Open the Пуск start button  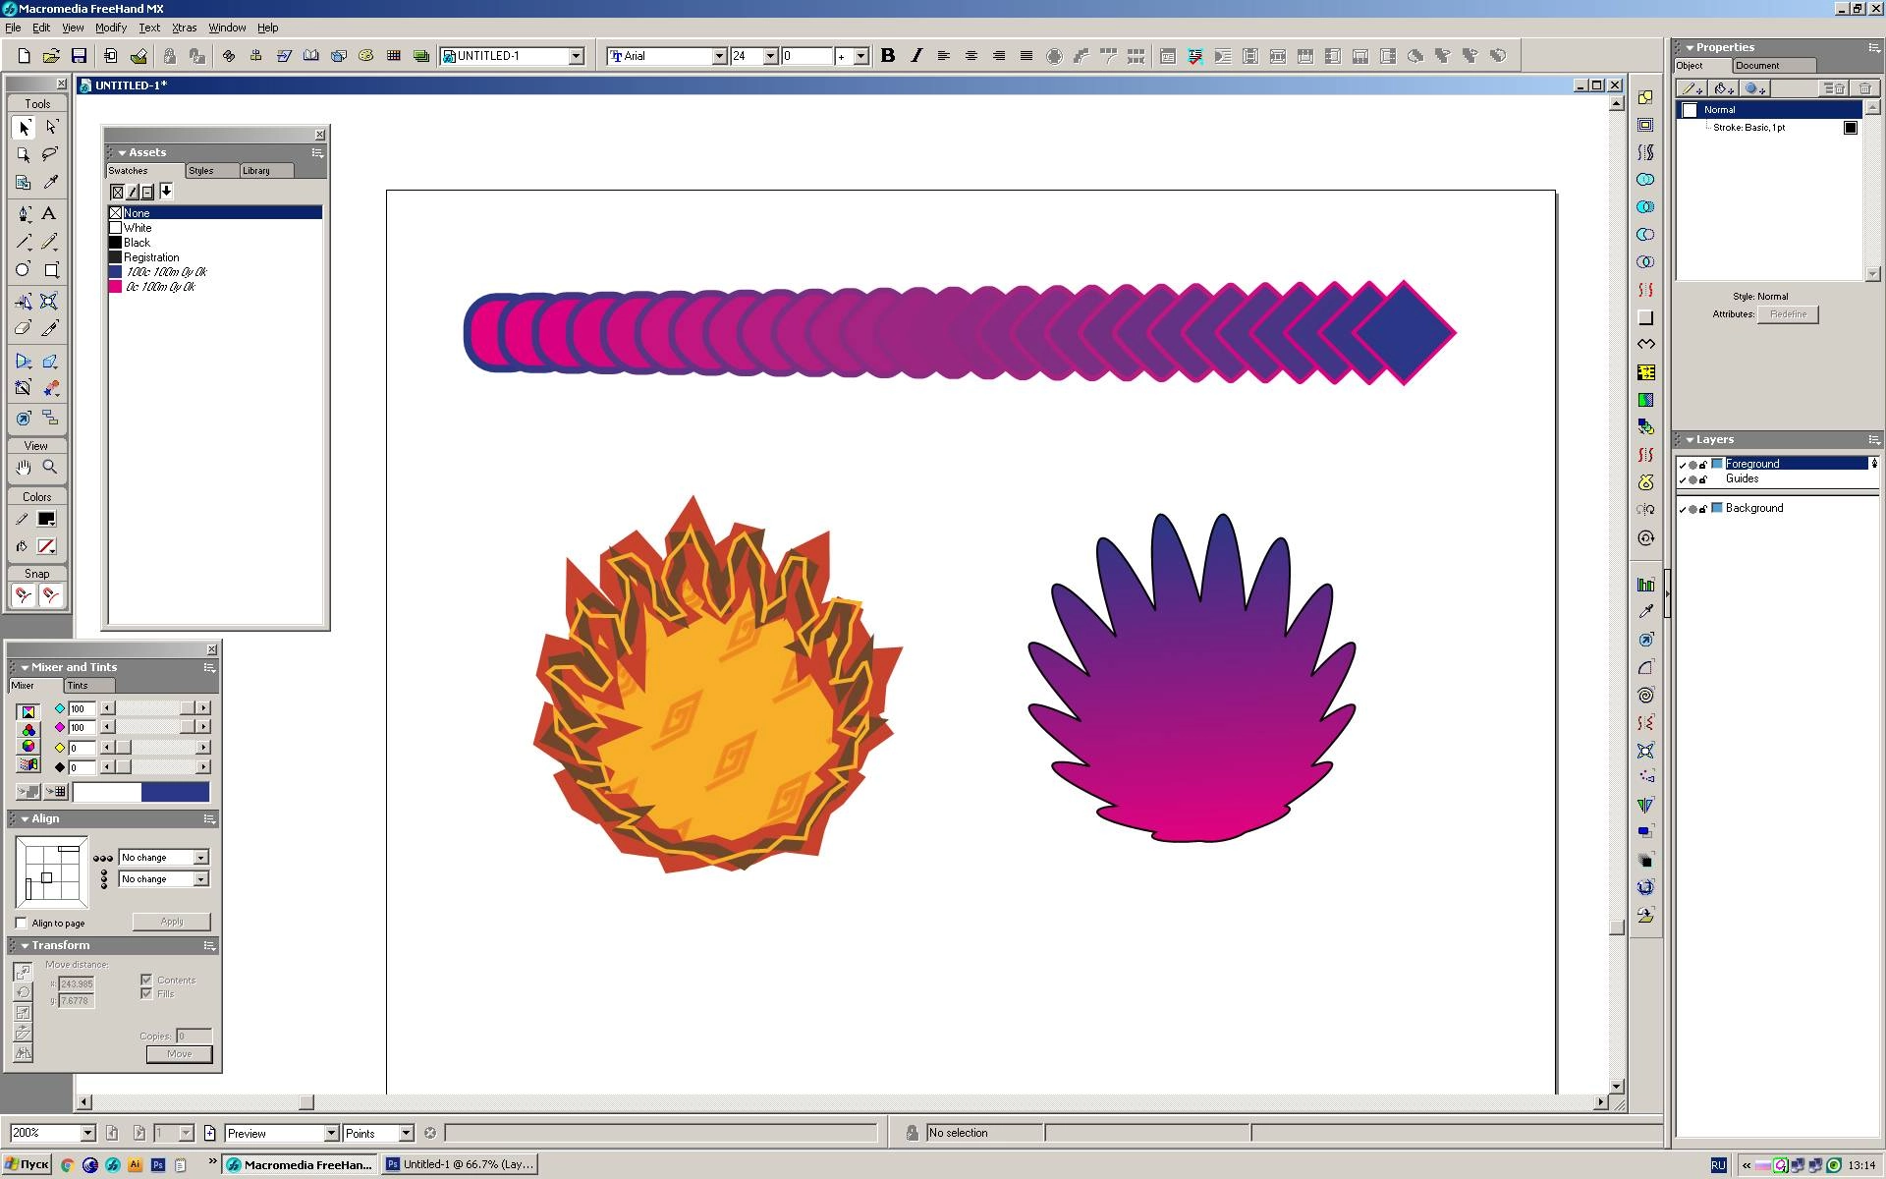click(x=27, y=1164)
